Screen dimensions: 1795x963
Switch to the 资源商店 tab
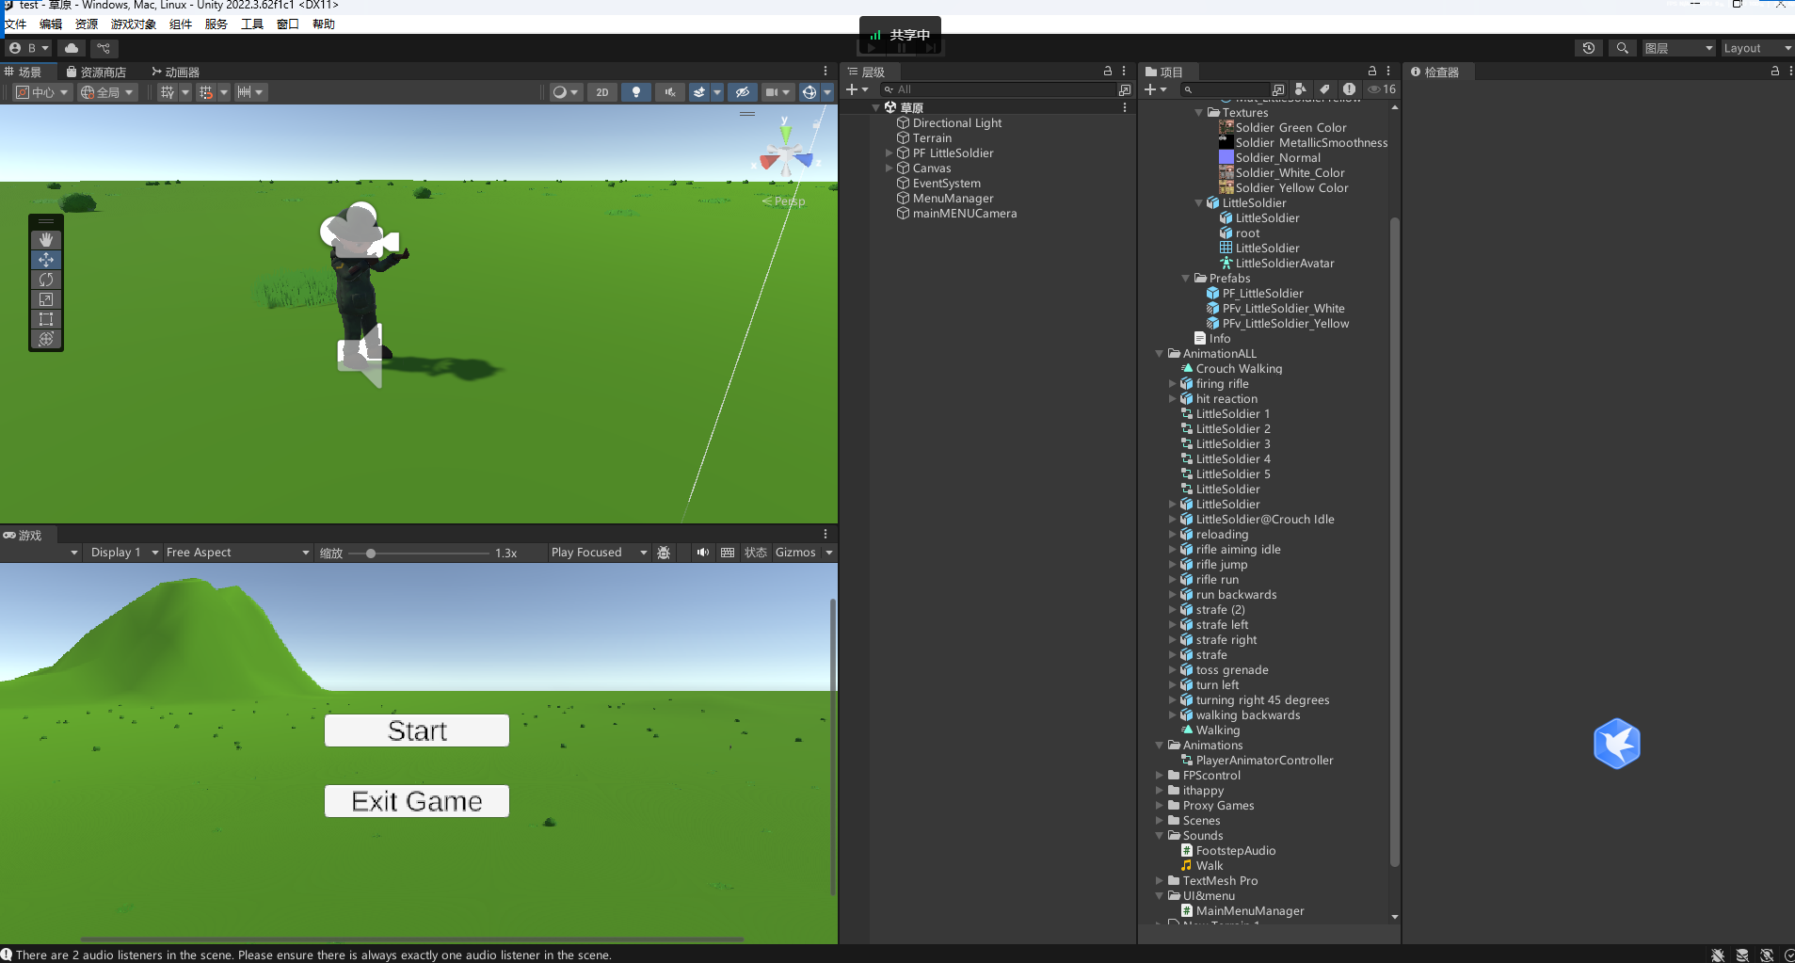coord(97,72)
